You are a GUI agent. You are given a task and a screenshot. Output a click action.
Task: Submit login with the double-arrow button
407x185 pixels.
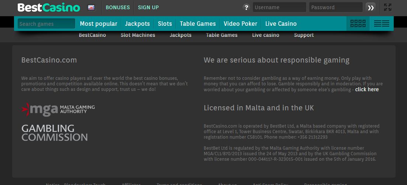coord(371,7)
